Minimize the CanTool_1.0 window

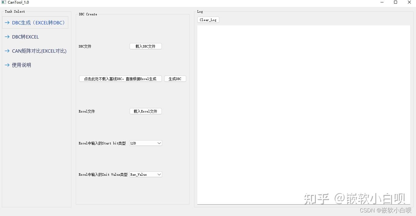[382, 2]
